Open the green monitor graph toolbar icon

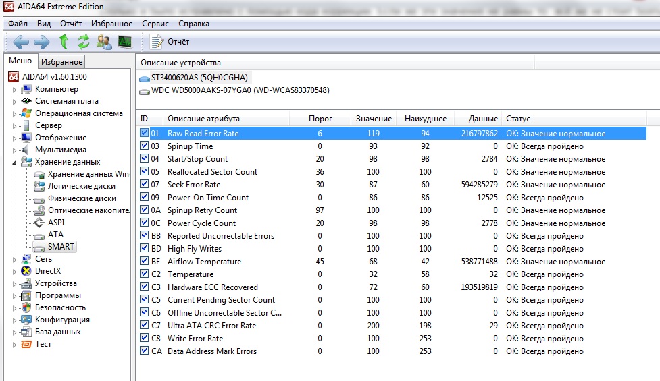point(124,42)
